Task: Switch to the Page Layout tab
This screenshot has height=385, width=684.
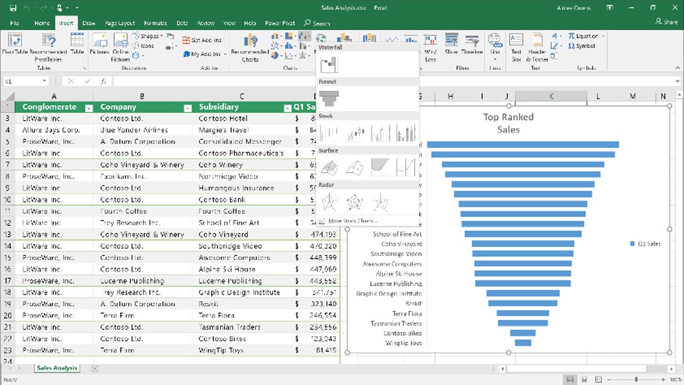Action: point(120,23)
